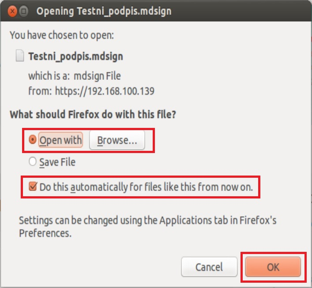
Task: Select the Open with radio button
Action: [x=32, y=140]
